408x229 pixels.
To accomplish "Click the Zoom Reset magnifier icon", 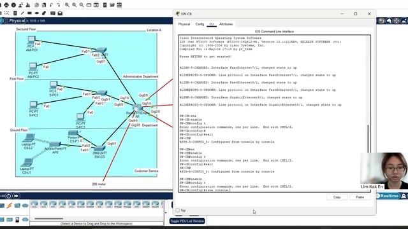I will tap(75, 5).
